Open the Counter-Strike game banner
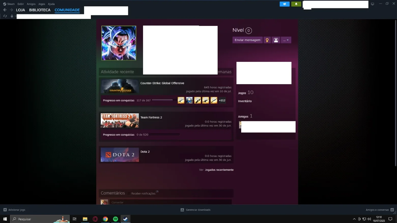The height and width of the screenshot is (223, 397). point(120,86)
